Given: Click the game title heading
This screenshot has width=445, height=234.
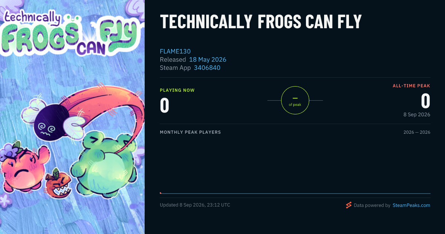Looking at the screenshot, I should coord(261,22).
